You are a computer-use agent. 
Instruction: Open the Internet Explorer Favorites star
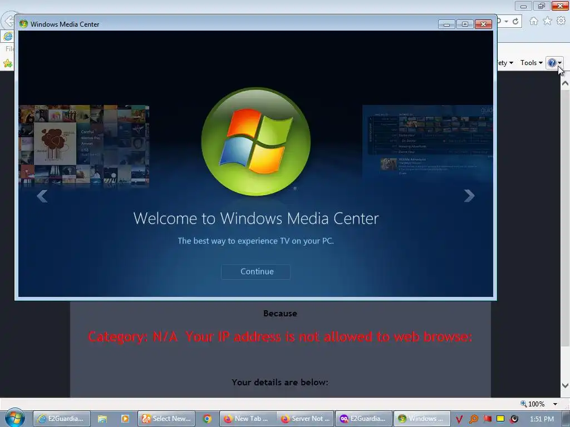click(548, 21)
